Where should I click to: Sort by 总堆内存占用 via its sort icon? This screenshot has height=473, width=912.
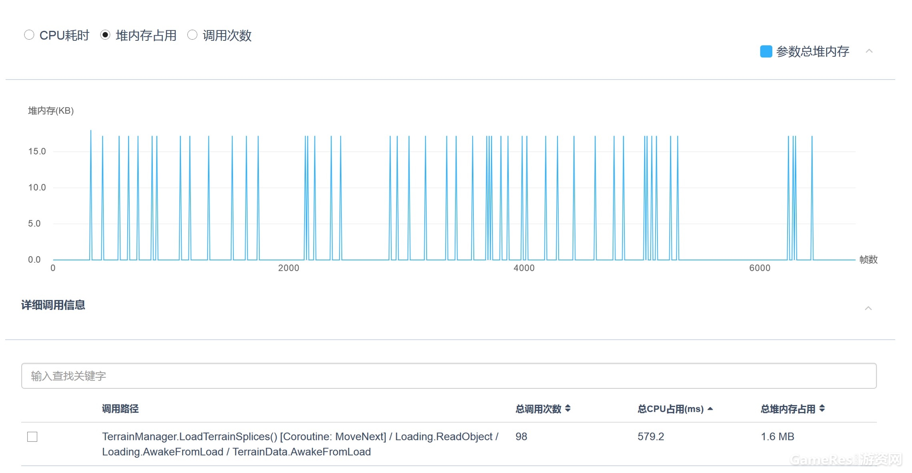coord(822,409)
